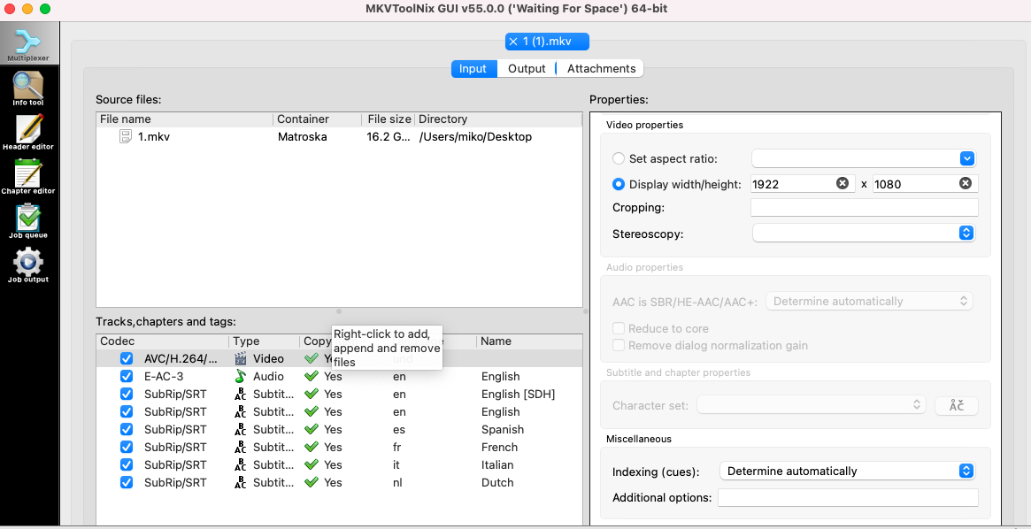Select the E-AC-3 codec row text
Viewport: 1031px width, 529px height.
pos(165,377)
